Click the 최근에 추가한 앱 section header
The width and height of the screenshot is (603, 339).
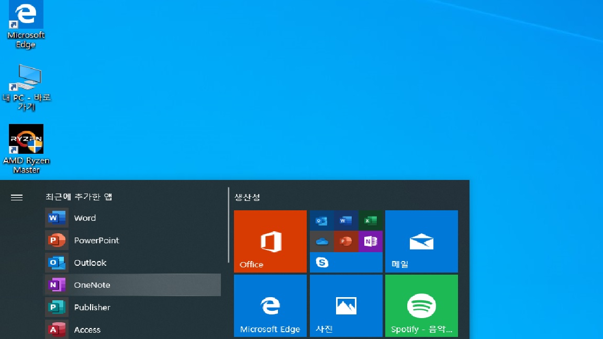[79, 197]
